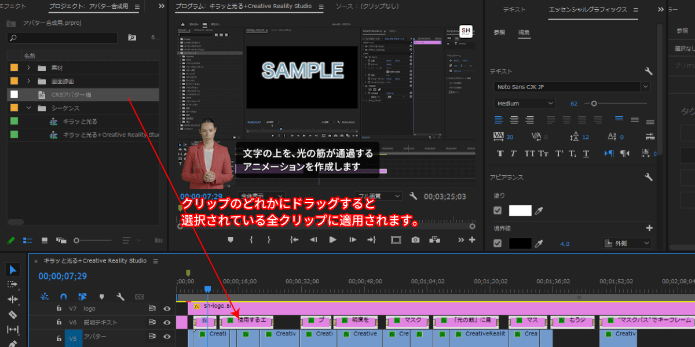Toggle Linked Selection in timeline
Image resolution: width=695 pixels, height=347 pixels.
[82, 297]
